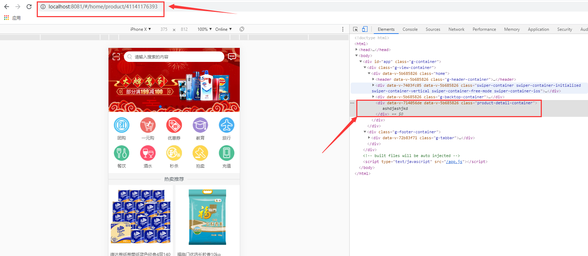
Task: Toggle the device toolbar icon
Action: (365, 29)
